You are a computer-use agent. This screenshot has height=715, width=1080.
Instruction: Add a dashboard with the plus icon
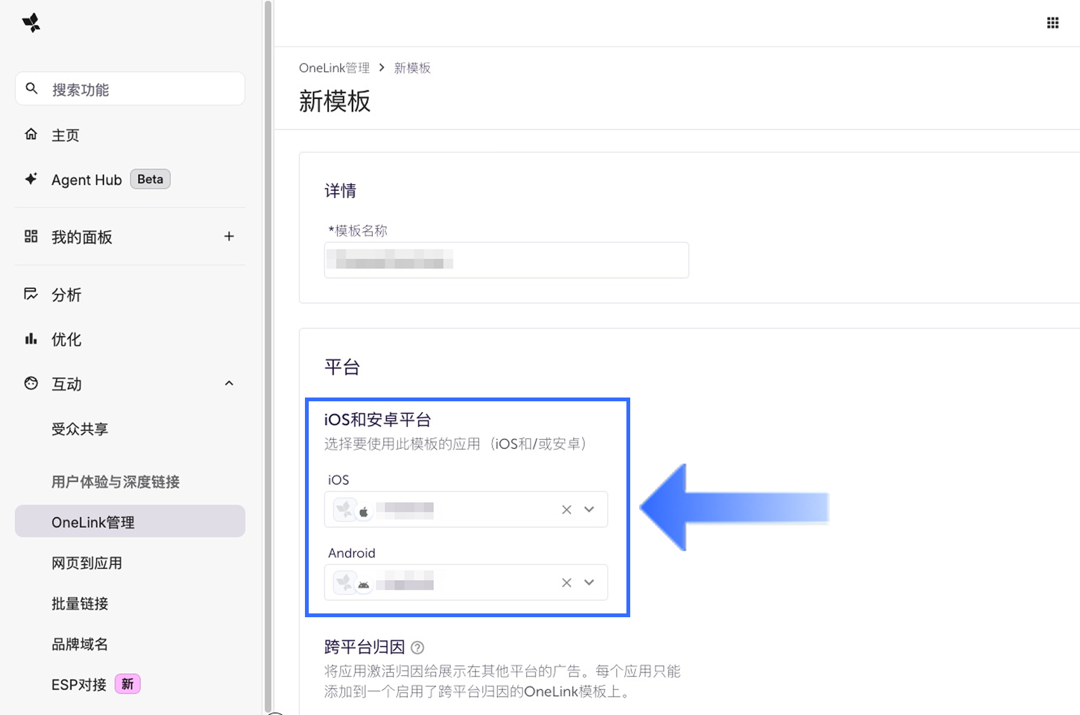click(x=229, y=236)
